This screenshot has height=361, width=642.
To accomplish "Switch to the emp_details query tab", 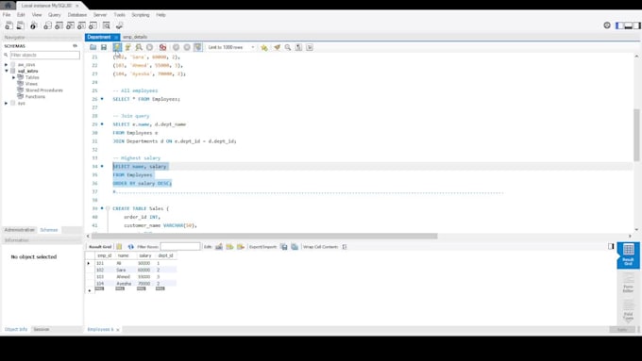I will (135, 37).
